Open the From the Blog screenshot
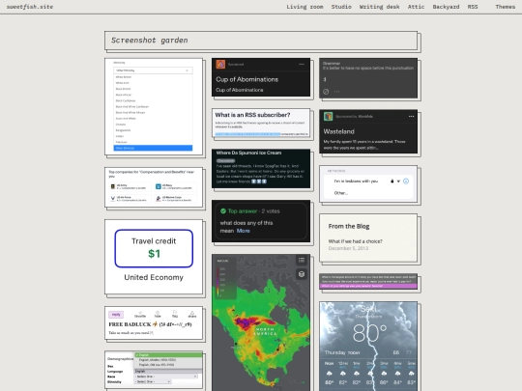 (x=368, y=237)
